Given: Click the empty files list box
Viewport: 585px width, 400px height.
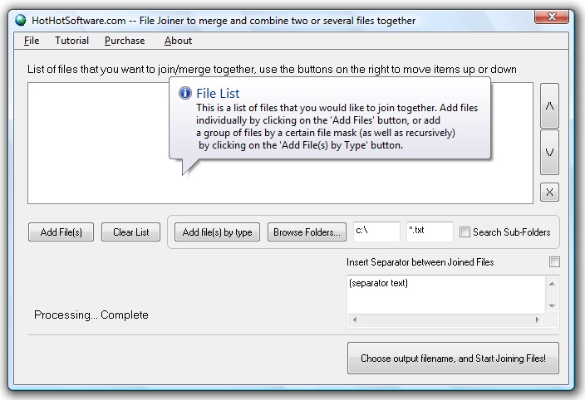Looking at the screenshot, I should tap(280, 143).
